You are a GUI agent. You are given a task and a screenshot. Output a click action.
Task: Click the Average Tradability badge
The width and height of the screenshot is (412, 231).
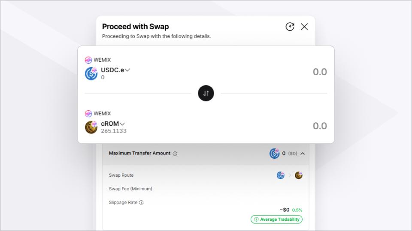point(276,219)
